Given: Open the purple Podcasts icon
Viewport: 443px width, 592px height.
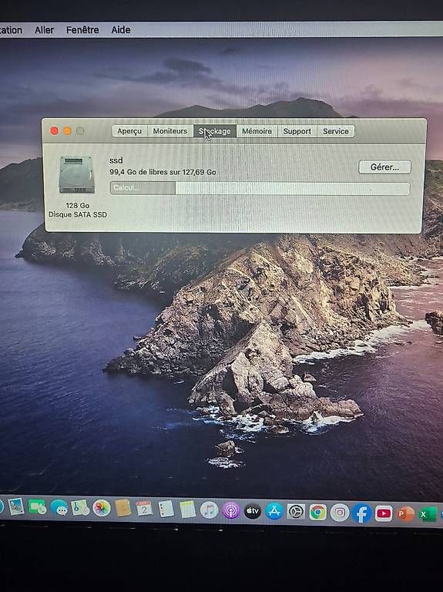Looking at the screenshot, I should 231,510.
